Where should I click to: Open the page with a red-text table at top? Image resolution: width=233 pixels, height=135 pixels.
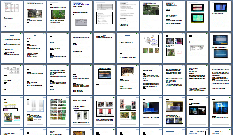point(12,16)
